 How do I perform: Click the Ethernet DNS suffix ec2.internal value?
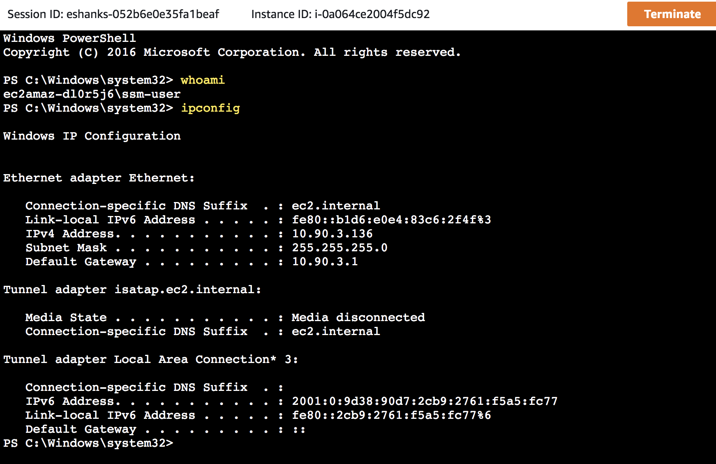click(336, 206)
